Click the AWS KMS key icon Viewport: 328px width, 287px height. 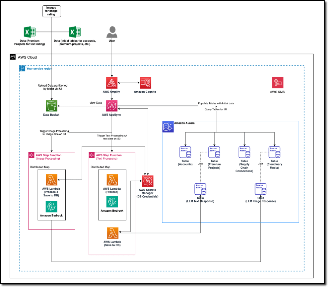[277, 83]
